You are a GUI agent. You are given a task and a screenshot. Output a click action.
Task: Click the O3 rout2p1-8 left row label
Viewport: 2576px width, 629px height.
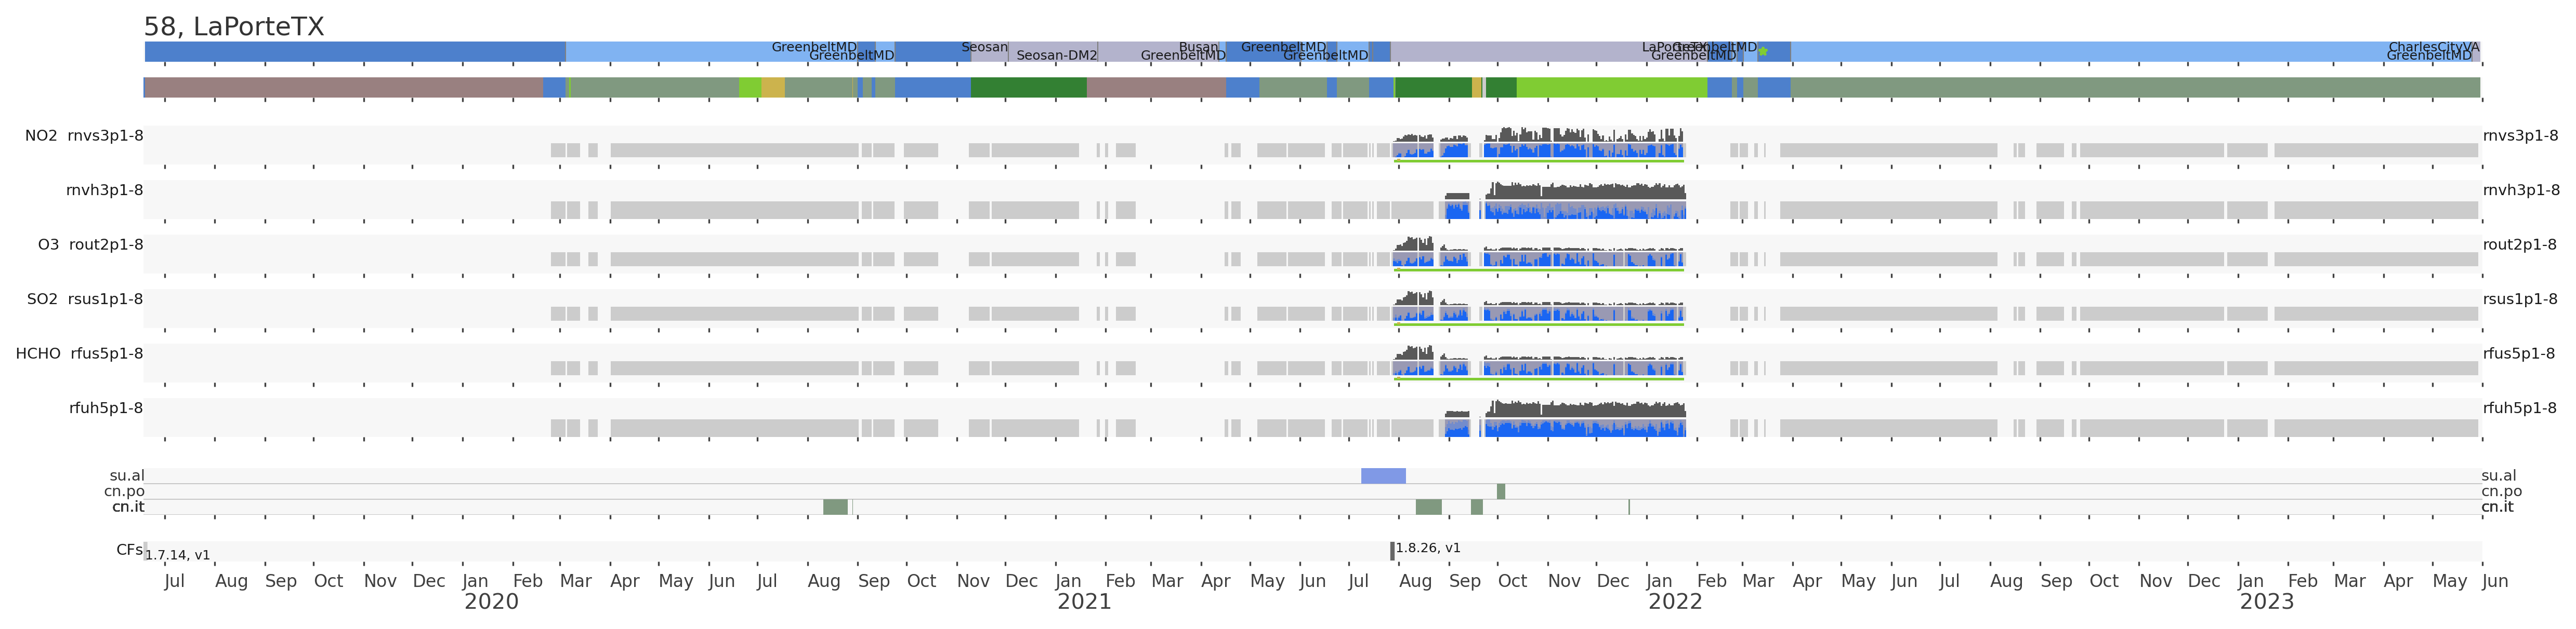pyautogui.click(x=90, y=244)
